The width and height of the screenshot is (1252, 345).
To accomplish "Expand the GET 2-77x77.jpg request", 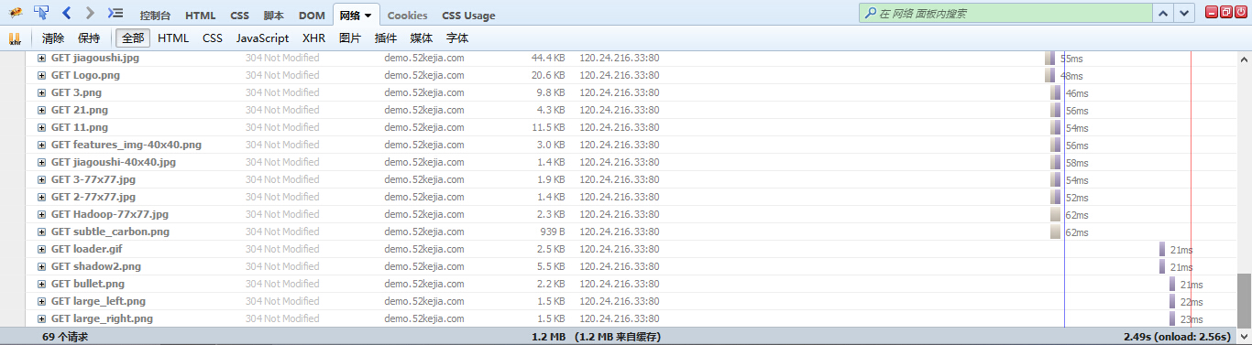I will pos(41,197).
